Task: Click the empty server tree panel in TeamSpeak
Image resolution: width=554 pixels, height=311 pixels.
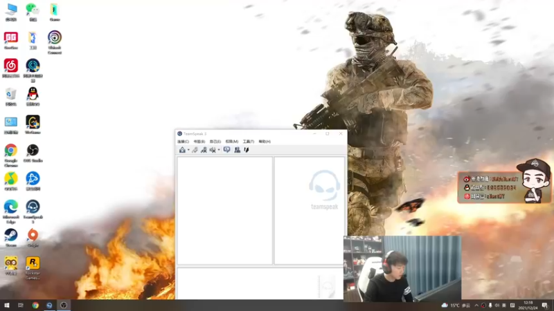Action: (x=224, y=211)
